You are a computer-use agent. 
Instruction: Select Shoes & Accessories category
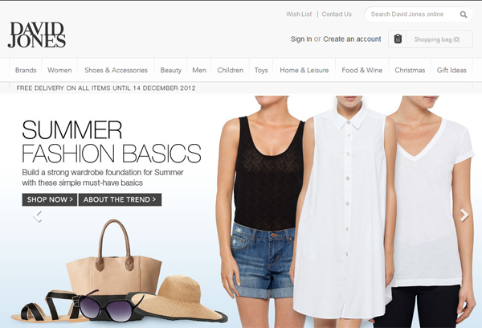(116, 70)
